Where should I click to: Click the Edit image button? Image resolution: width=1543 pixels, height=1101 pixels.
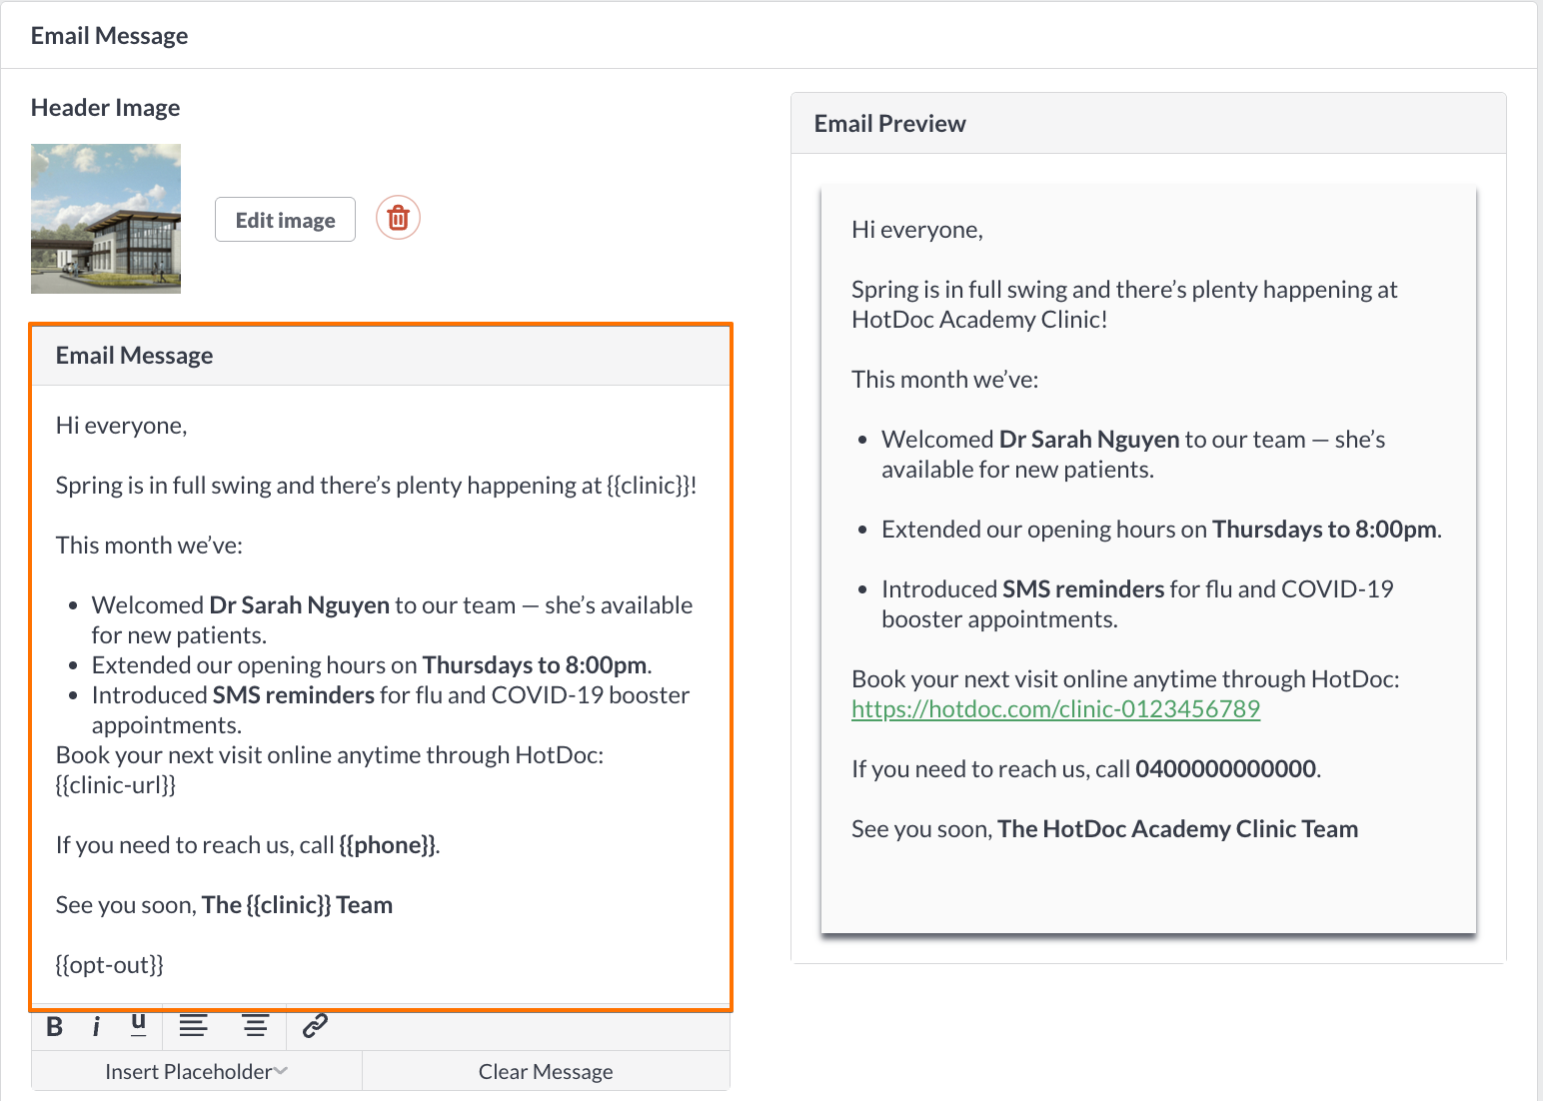point(285,220)
